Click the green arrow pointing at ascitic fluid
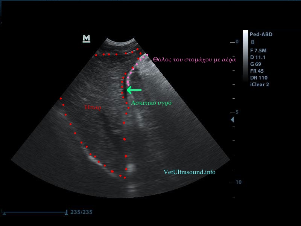Viewport: 301px width, 226px height. pyautogui.click(x=134, y=90)
